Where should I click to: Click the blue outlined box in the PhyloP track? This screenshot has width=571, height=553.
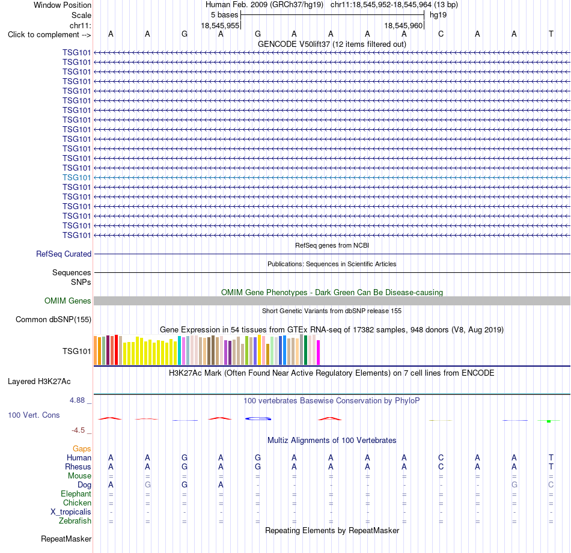click(258, 418)
